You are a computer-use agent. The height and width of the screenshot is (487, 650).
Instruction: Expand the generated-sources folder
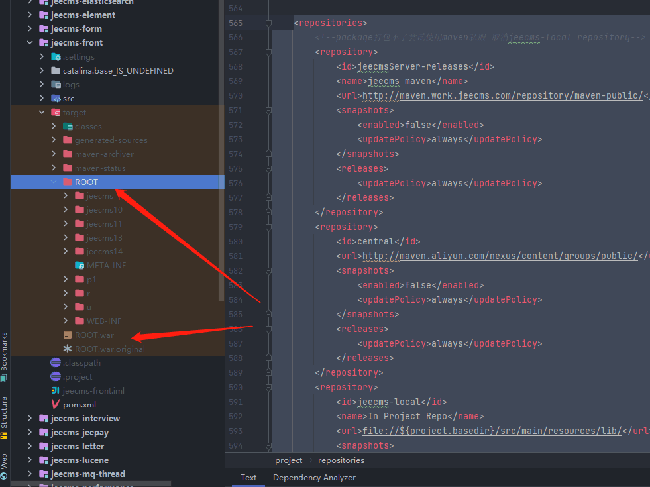coord(54,140)
